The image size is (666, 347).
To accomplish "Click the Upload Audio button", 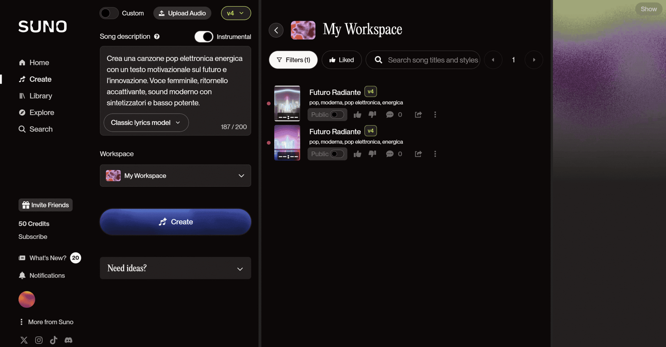I will (x=182, y=13).
